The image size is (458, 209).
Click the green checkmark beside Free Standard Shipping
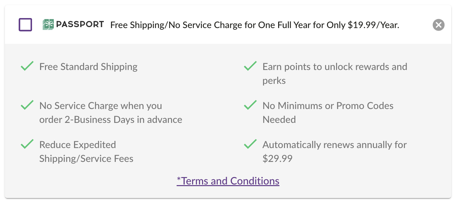27,66
